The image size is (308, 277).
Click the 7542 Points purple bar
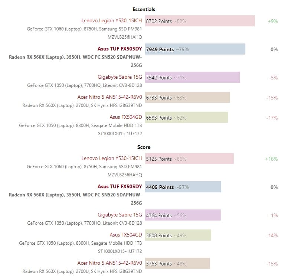pos(192,78)
